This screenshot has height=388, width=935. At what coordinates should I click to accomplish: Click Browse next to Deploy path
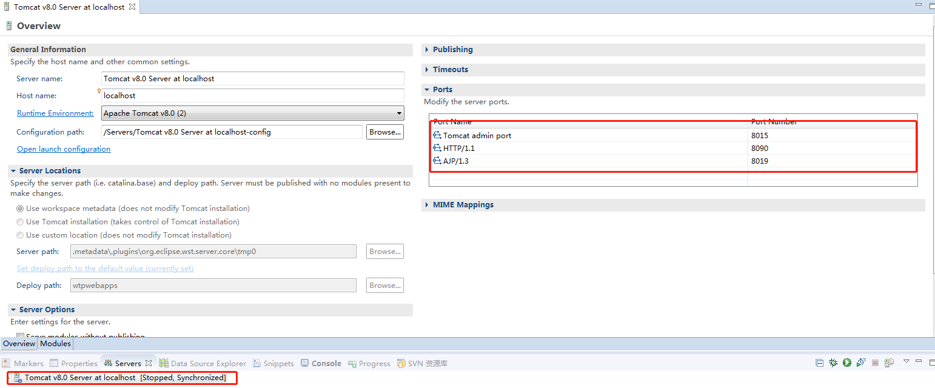click(385, 286)
